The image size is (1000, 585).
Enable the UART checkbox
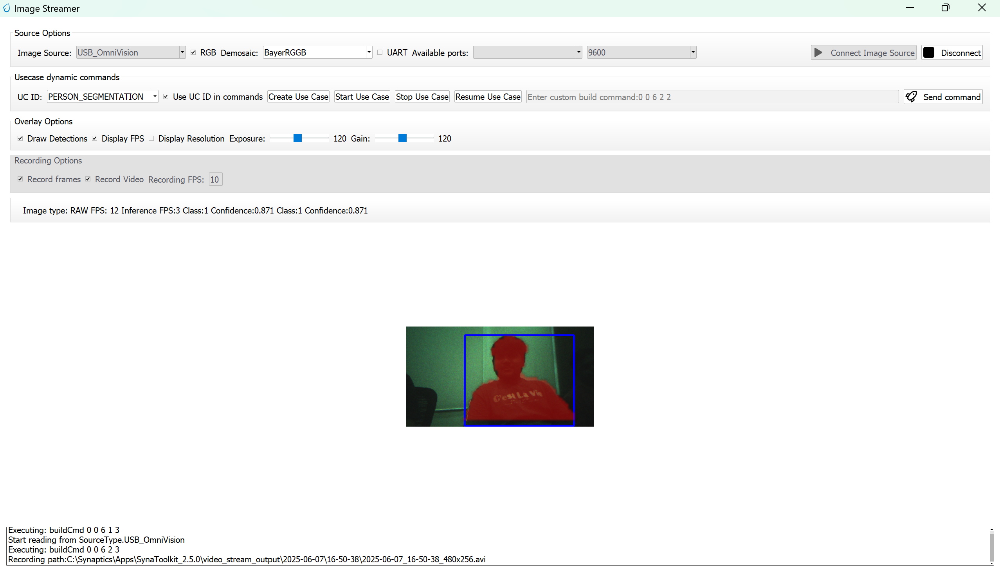379,52
